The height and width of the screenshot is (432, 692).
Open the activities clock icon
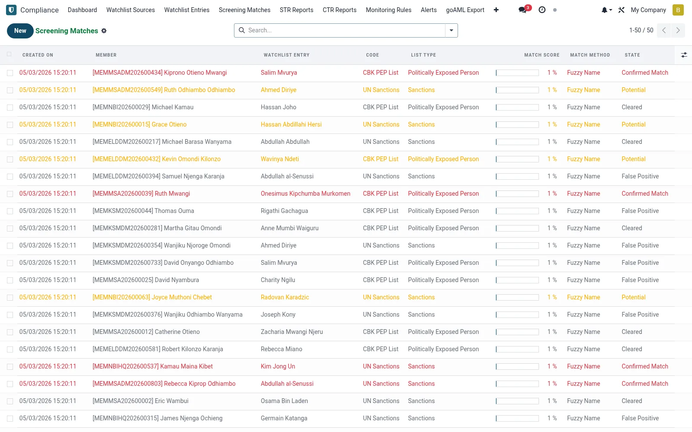coord(542,10)
